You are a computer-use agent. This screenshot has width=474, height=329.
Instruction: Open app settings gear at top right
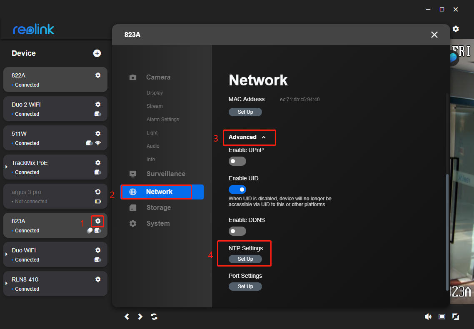coord(456,29)
